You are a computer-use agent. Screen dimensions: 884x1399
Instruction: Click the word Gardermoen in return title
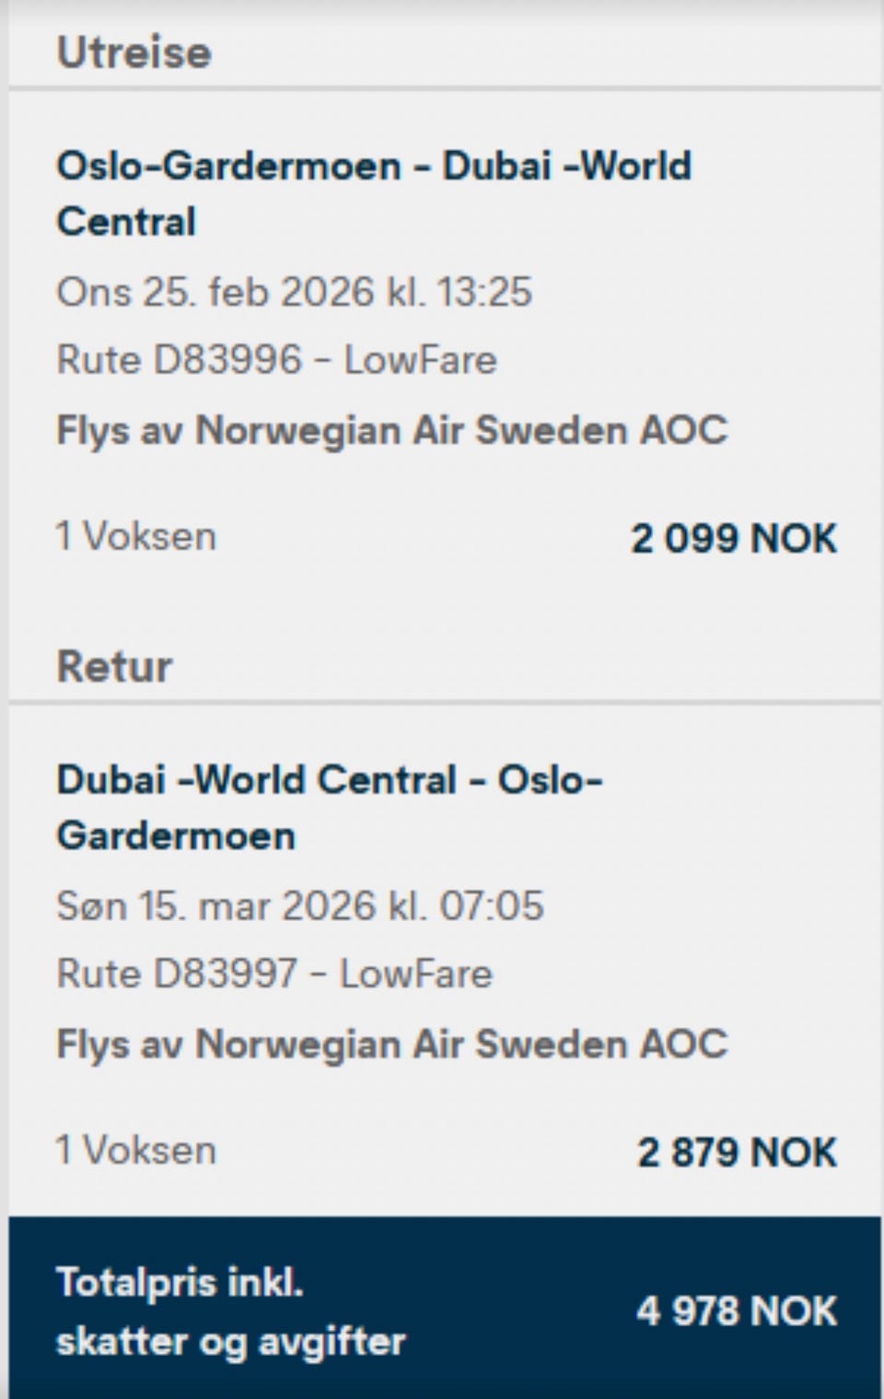point(176,836)
